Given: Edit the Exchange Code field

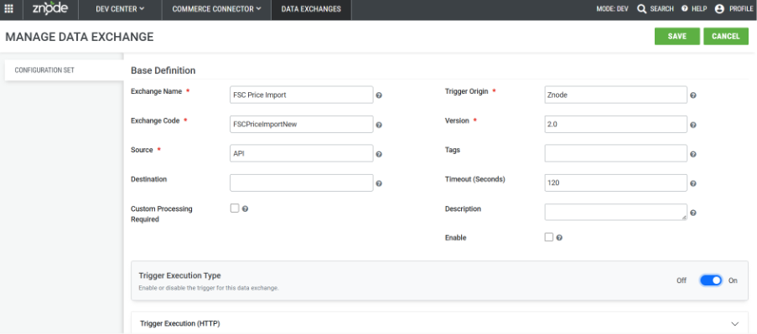Looking at the screenshot, I should [x=301, y=125].
